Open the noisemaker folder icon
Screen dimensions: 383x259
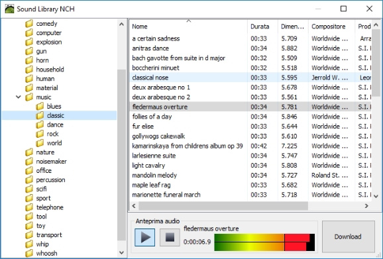pos(29,162)
